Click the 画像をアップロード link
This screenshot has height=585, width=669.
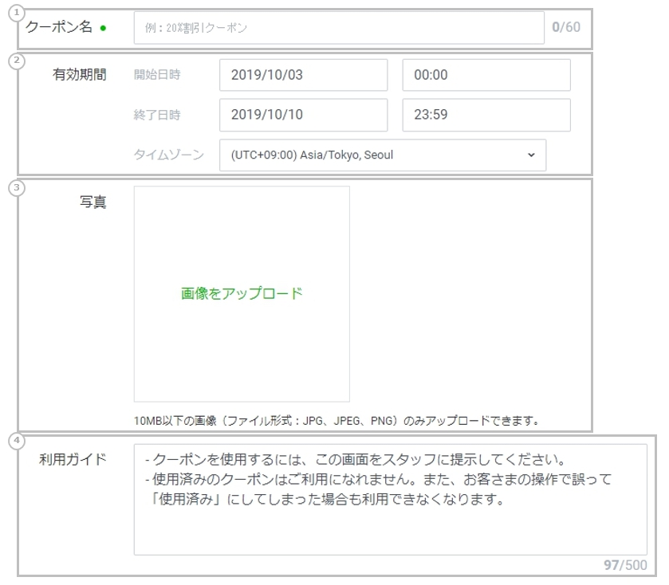pyautogui.click(x=242, y=293)
